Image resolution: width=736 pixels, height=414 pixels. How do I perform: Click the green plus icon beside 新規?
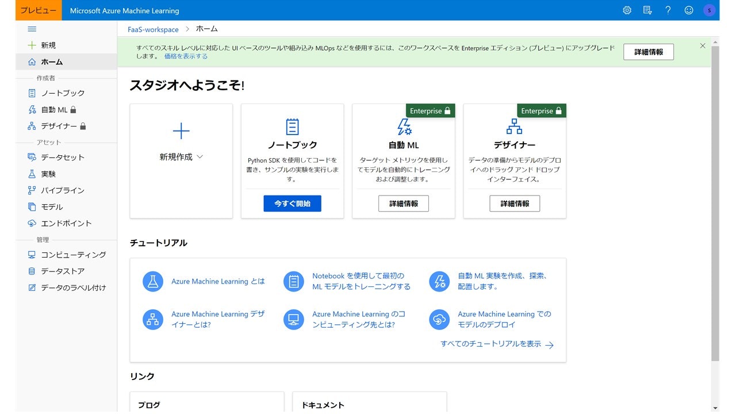[x=32, y=45]
